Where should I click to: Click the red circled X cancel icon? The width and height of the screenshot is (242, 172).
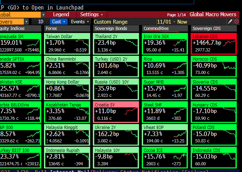(x=236, y=21)
